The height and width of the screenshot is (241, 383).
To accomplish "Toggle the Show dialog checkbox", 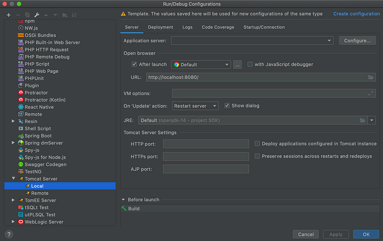I will [x=227, y=105].
